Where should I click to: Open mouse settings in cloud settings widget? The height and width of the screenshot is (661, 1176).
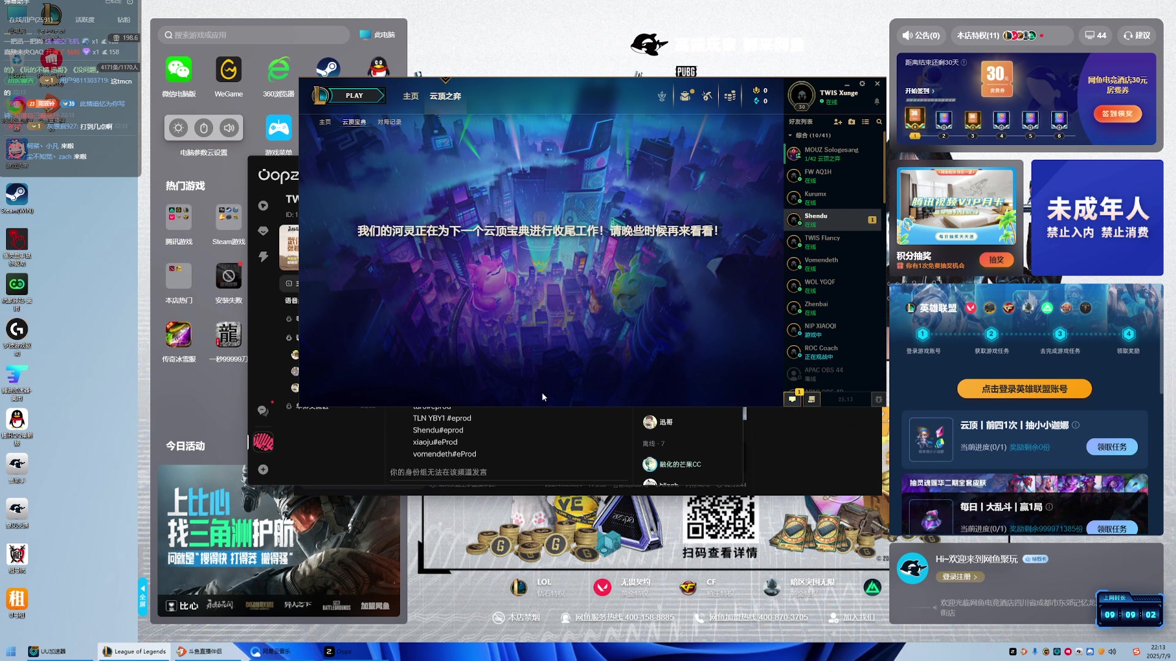coord(204,128)
